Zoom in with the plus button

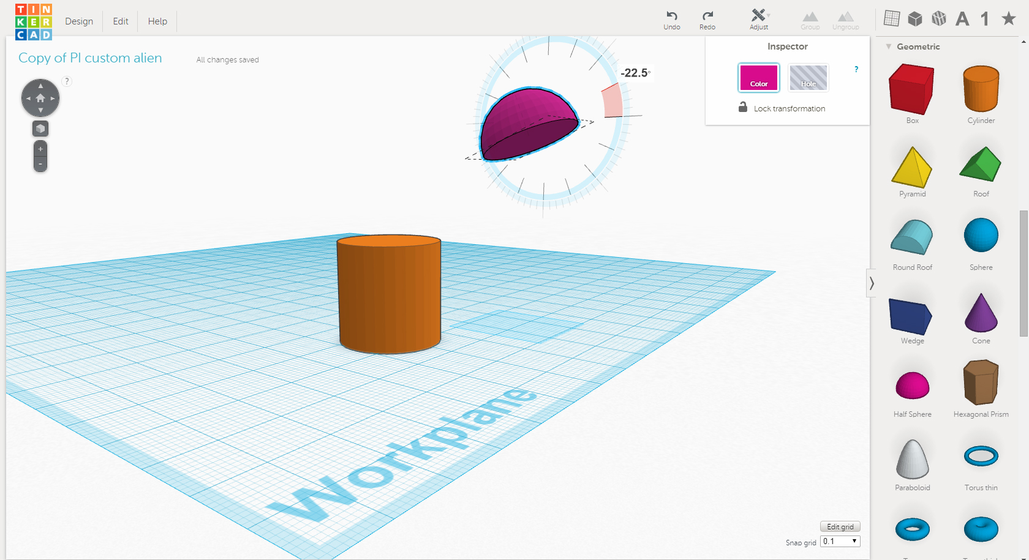[x=40, y=149]
